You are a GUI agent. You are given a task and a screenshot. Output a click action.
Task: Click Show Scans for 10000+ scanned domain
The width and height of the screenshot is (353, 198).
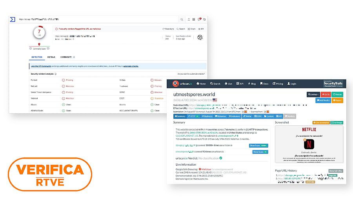click(259, 146)
